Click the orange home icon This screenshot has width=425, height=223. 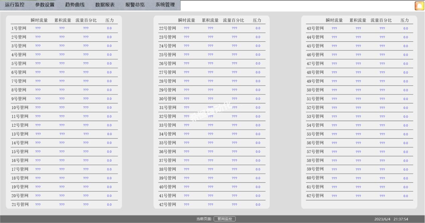tap(419, 6)
